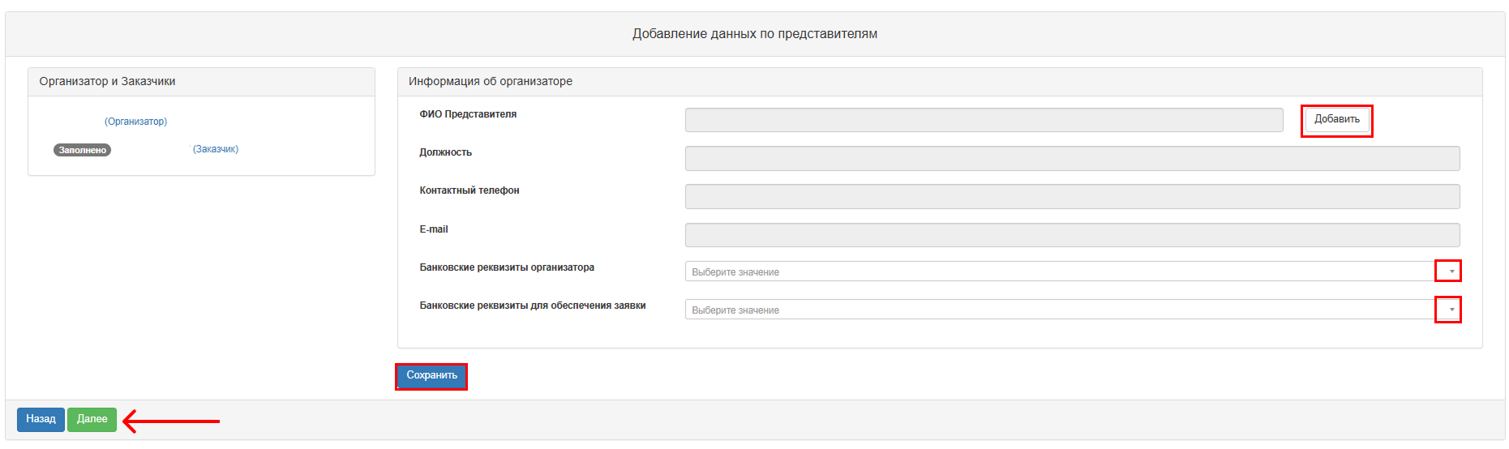Focus the Должность input field
Viewport: 1509px width, 449px height.
pos(1072,158)
